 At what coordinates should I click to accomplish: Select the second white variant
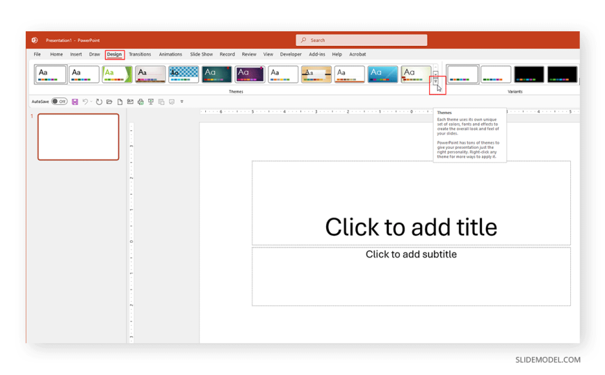point(496,74)
